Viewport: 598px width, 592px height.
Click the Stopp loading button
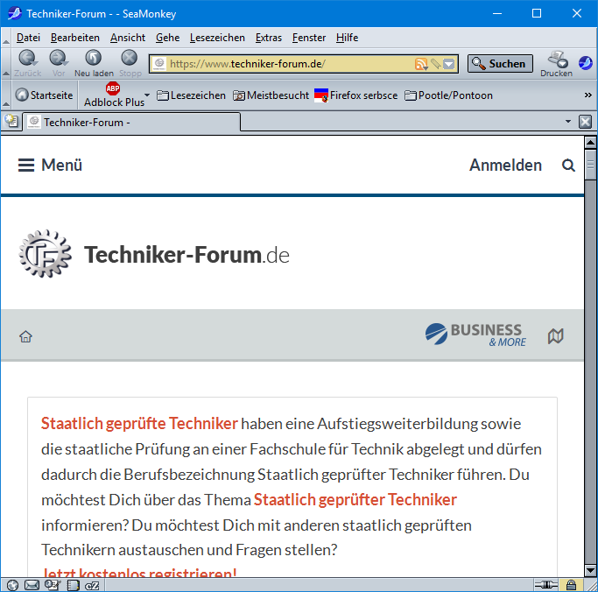[130, 64]
